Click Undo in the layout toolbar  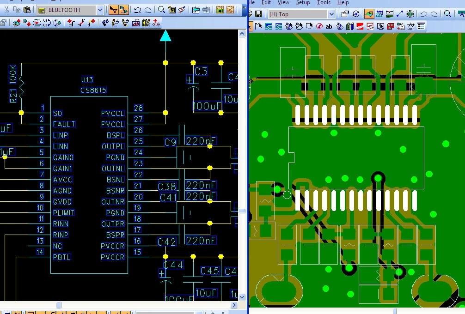pos(423,14)
